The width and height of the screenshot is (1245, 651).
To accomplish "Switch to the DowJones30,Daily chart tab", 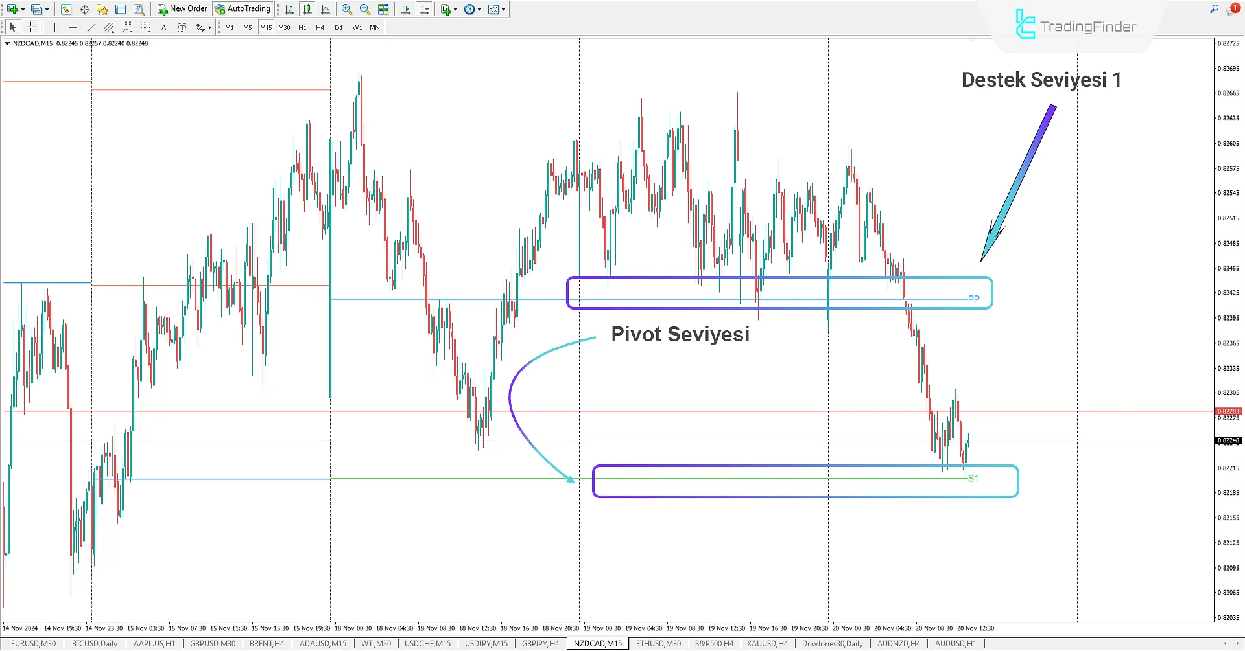I will 832,643.
